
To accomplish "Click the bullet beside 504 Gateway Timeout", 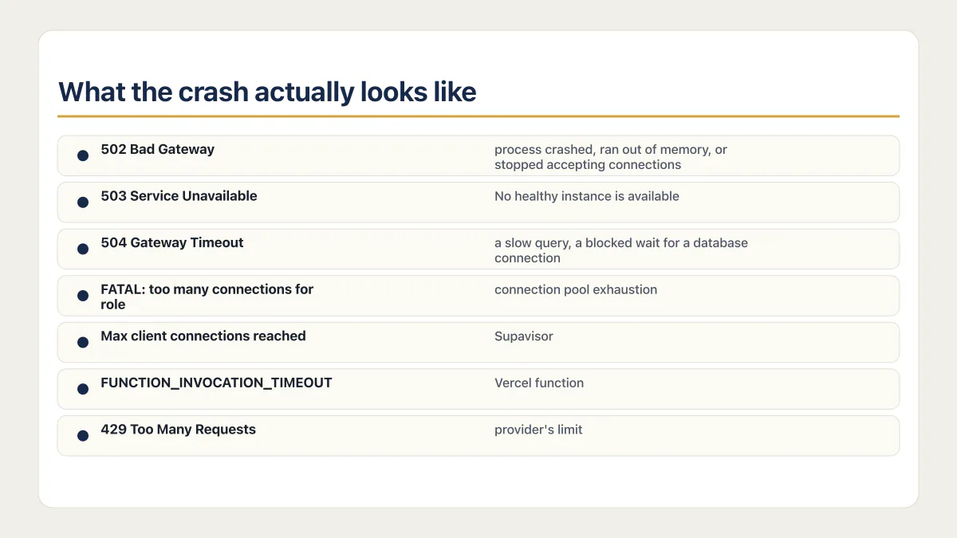I will click(83, 249).
